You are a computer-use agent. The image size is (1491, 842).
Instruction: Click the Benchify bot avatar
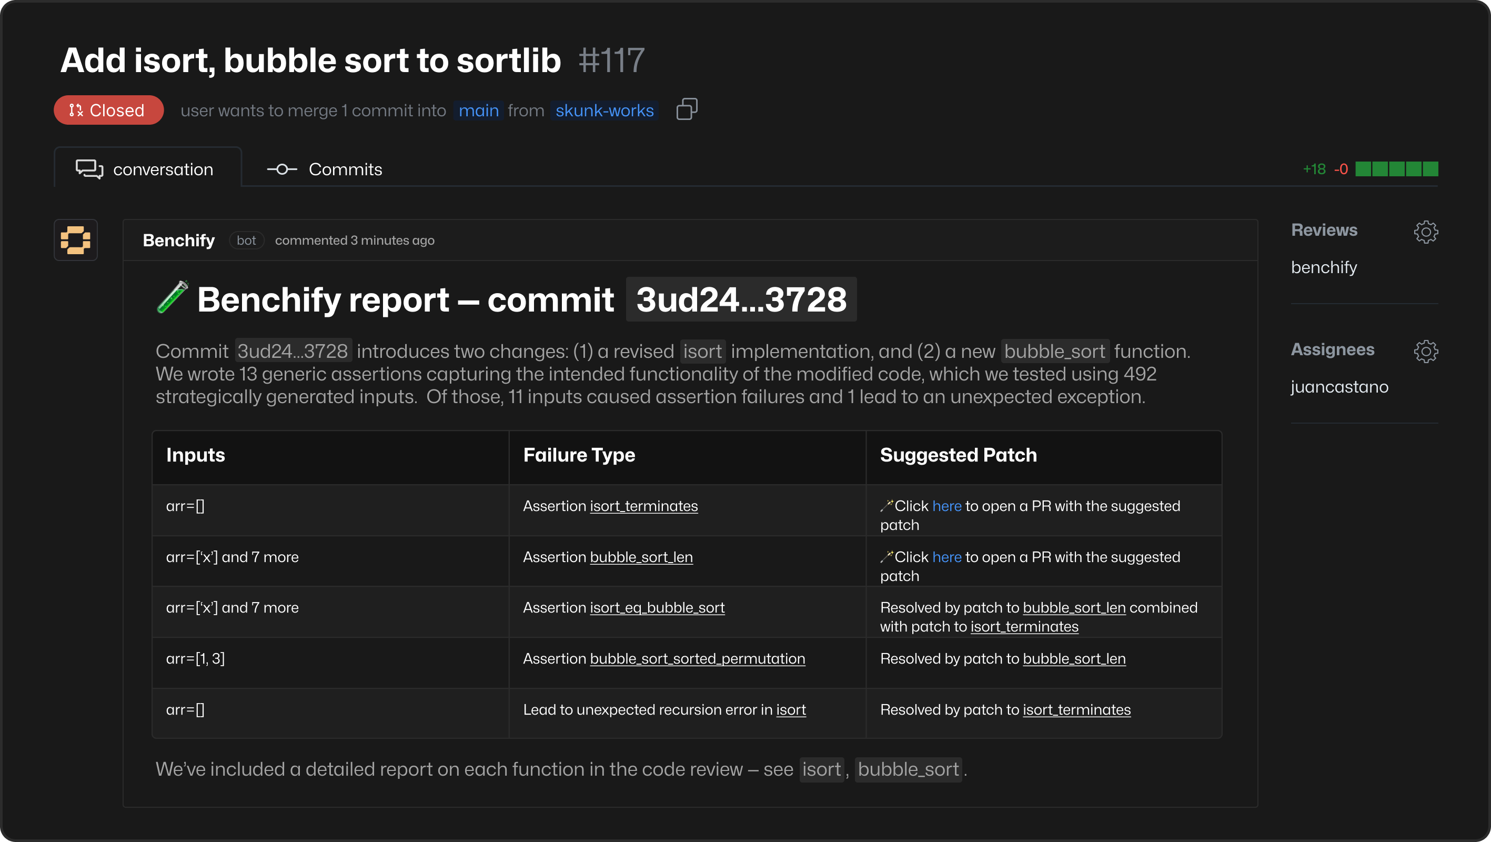coord(76,240)
